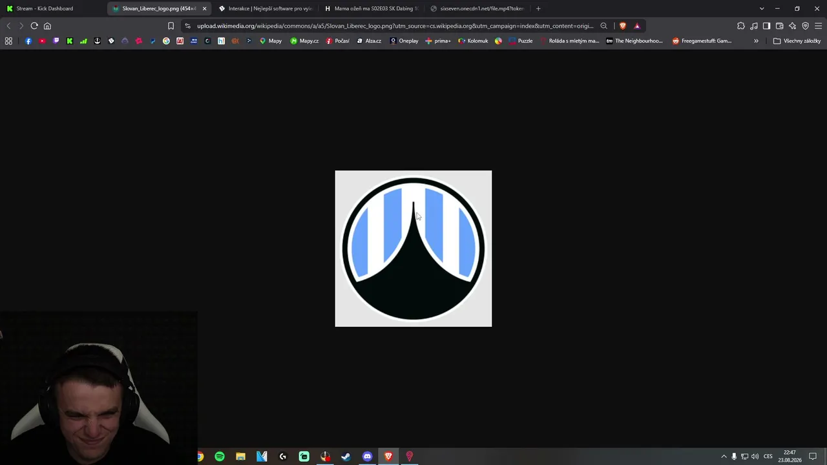The image size is (827, 465).
Task: Expand the tab search dropdown arrow
Action: [x=762, y=8]
